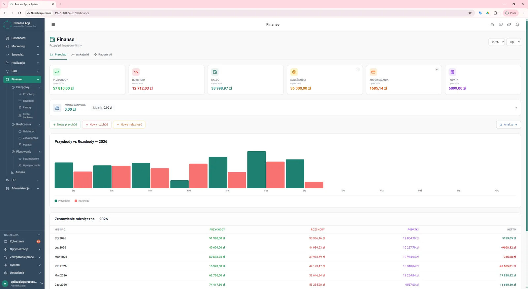Open the chat message icon in header
Image resolution: width=528 pixels, height=289 pixels.
click(x=501, y=24)
